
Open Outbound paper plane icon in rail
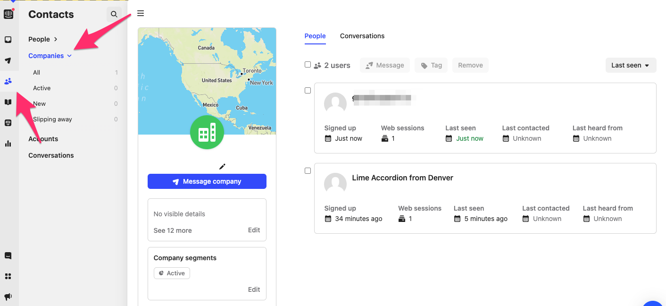click(x=8, y=60)
